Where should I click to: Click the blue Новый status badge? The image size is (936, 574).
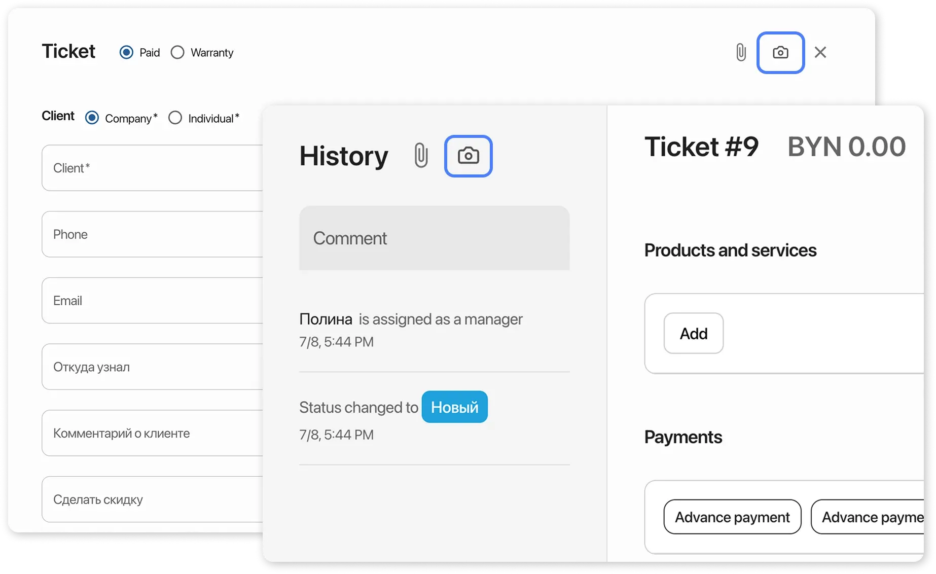[454, 407]
